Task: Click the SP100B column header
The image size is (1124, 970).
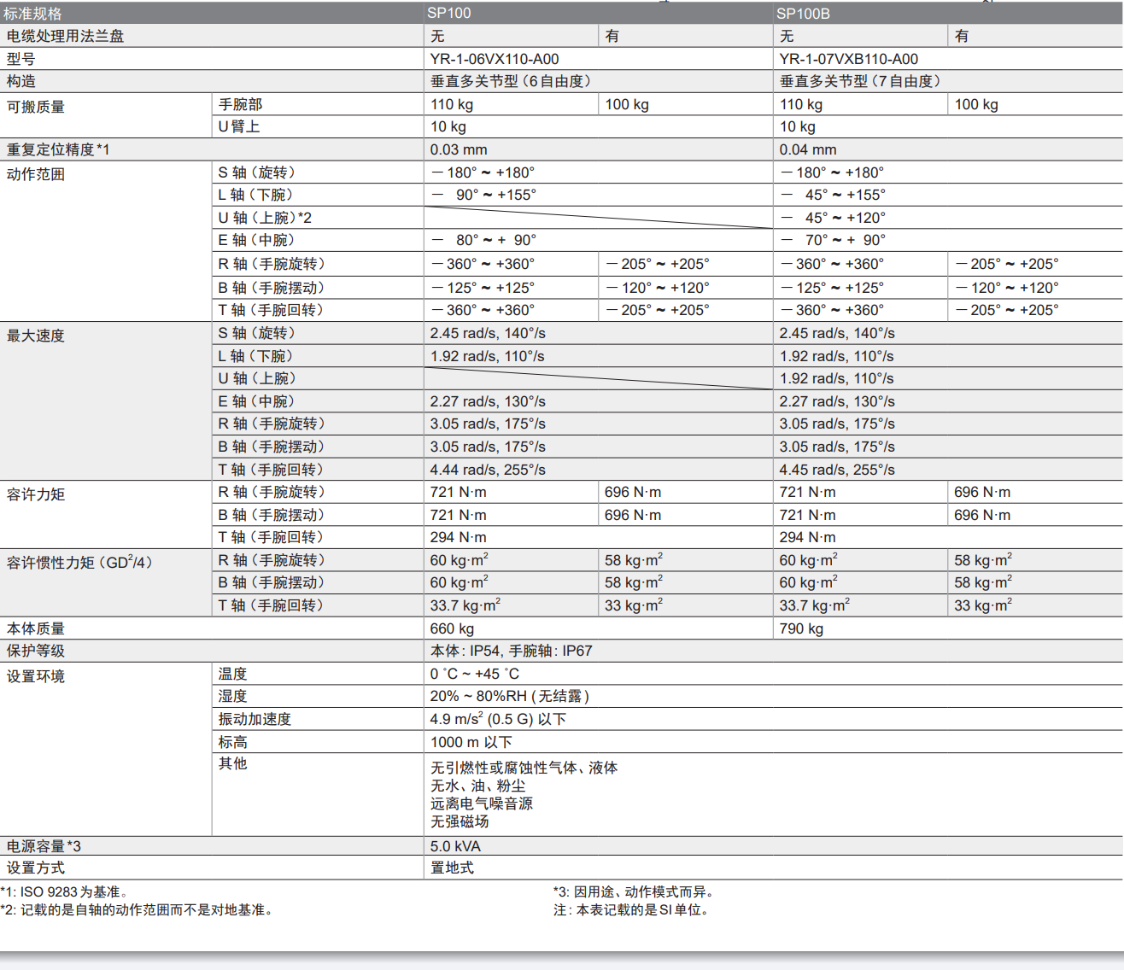Action: tap(803, 14)
